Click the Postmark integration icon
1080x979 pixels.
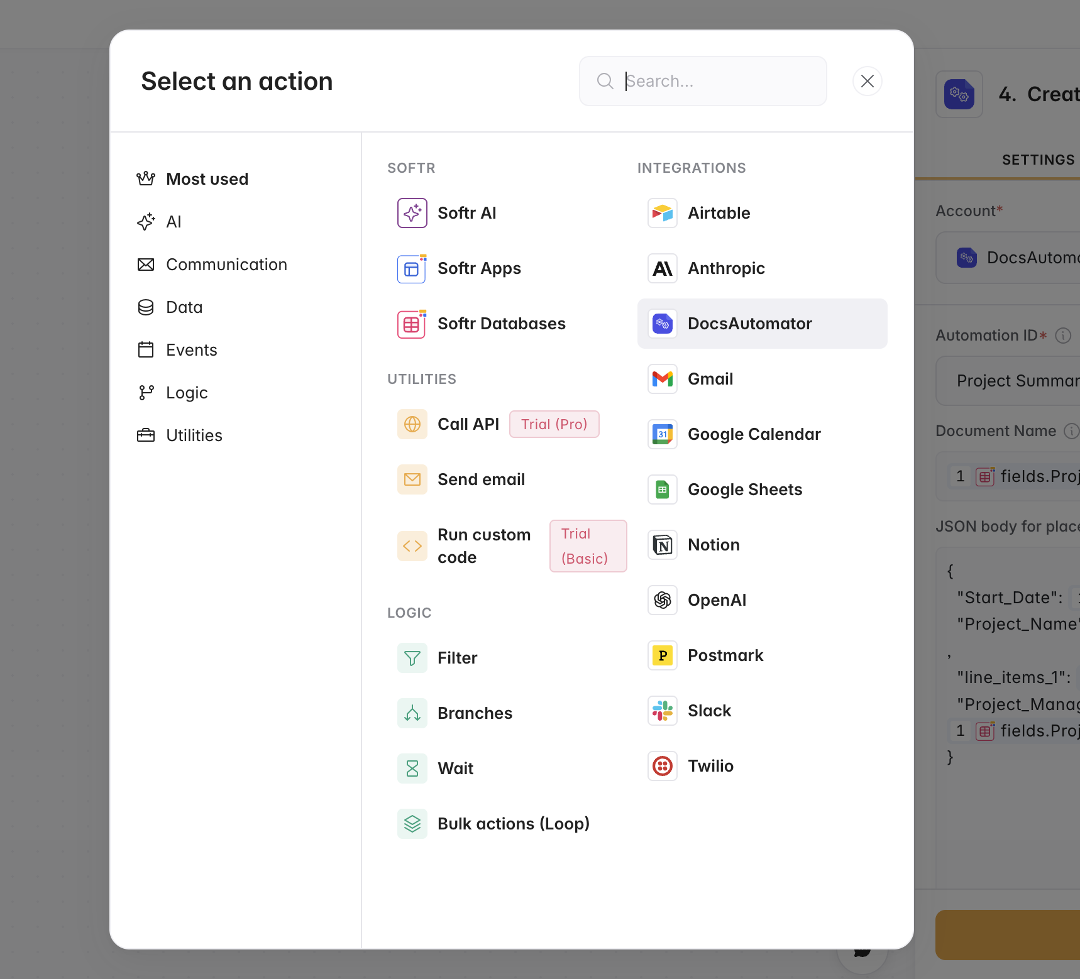tap(662, 655)
